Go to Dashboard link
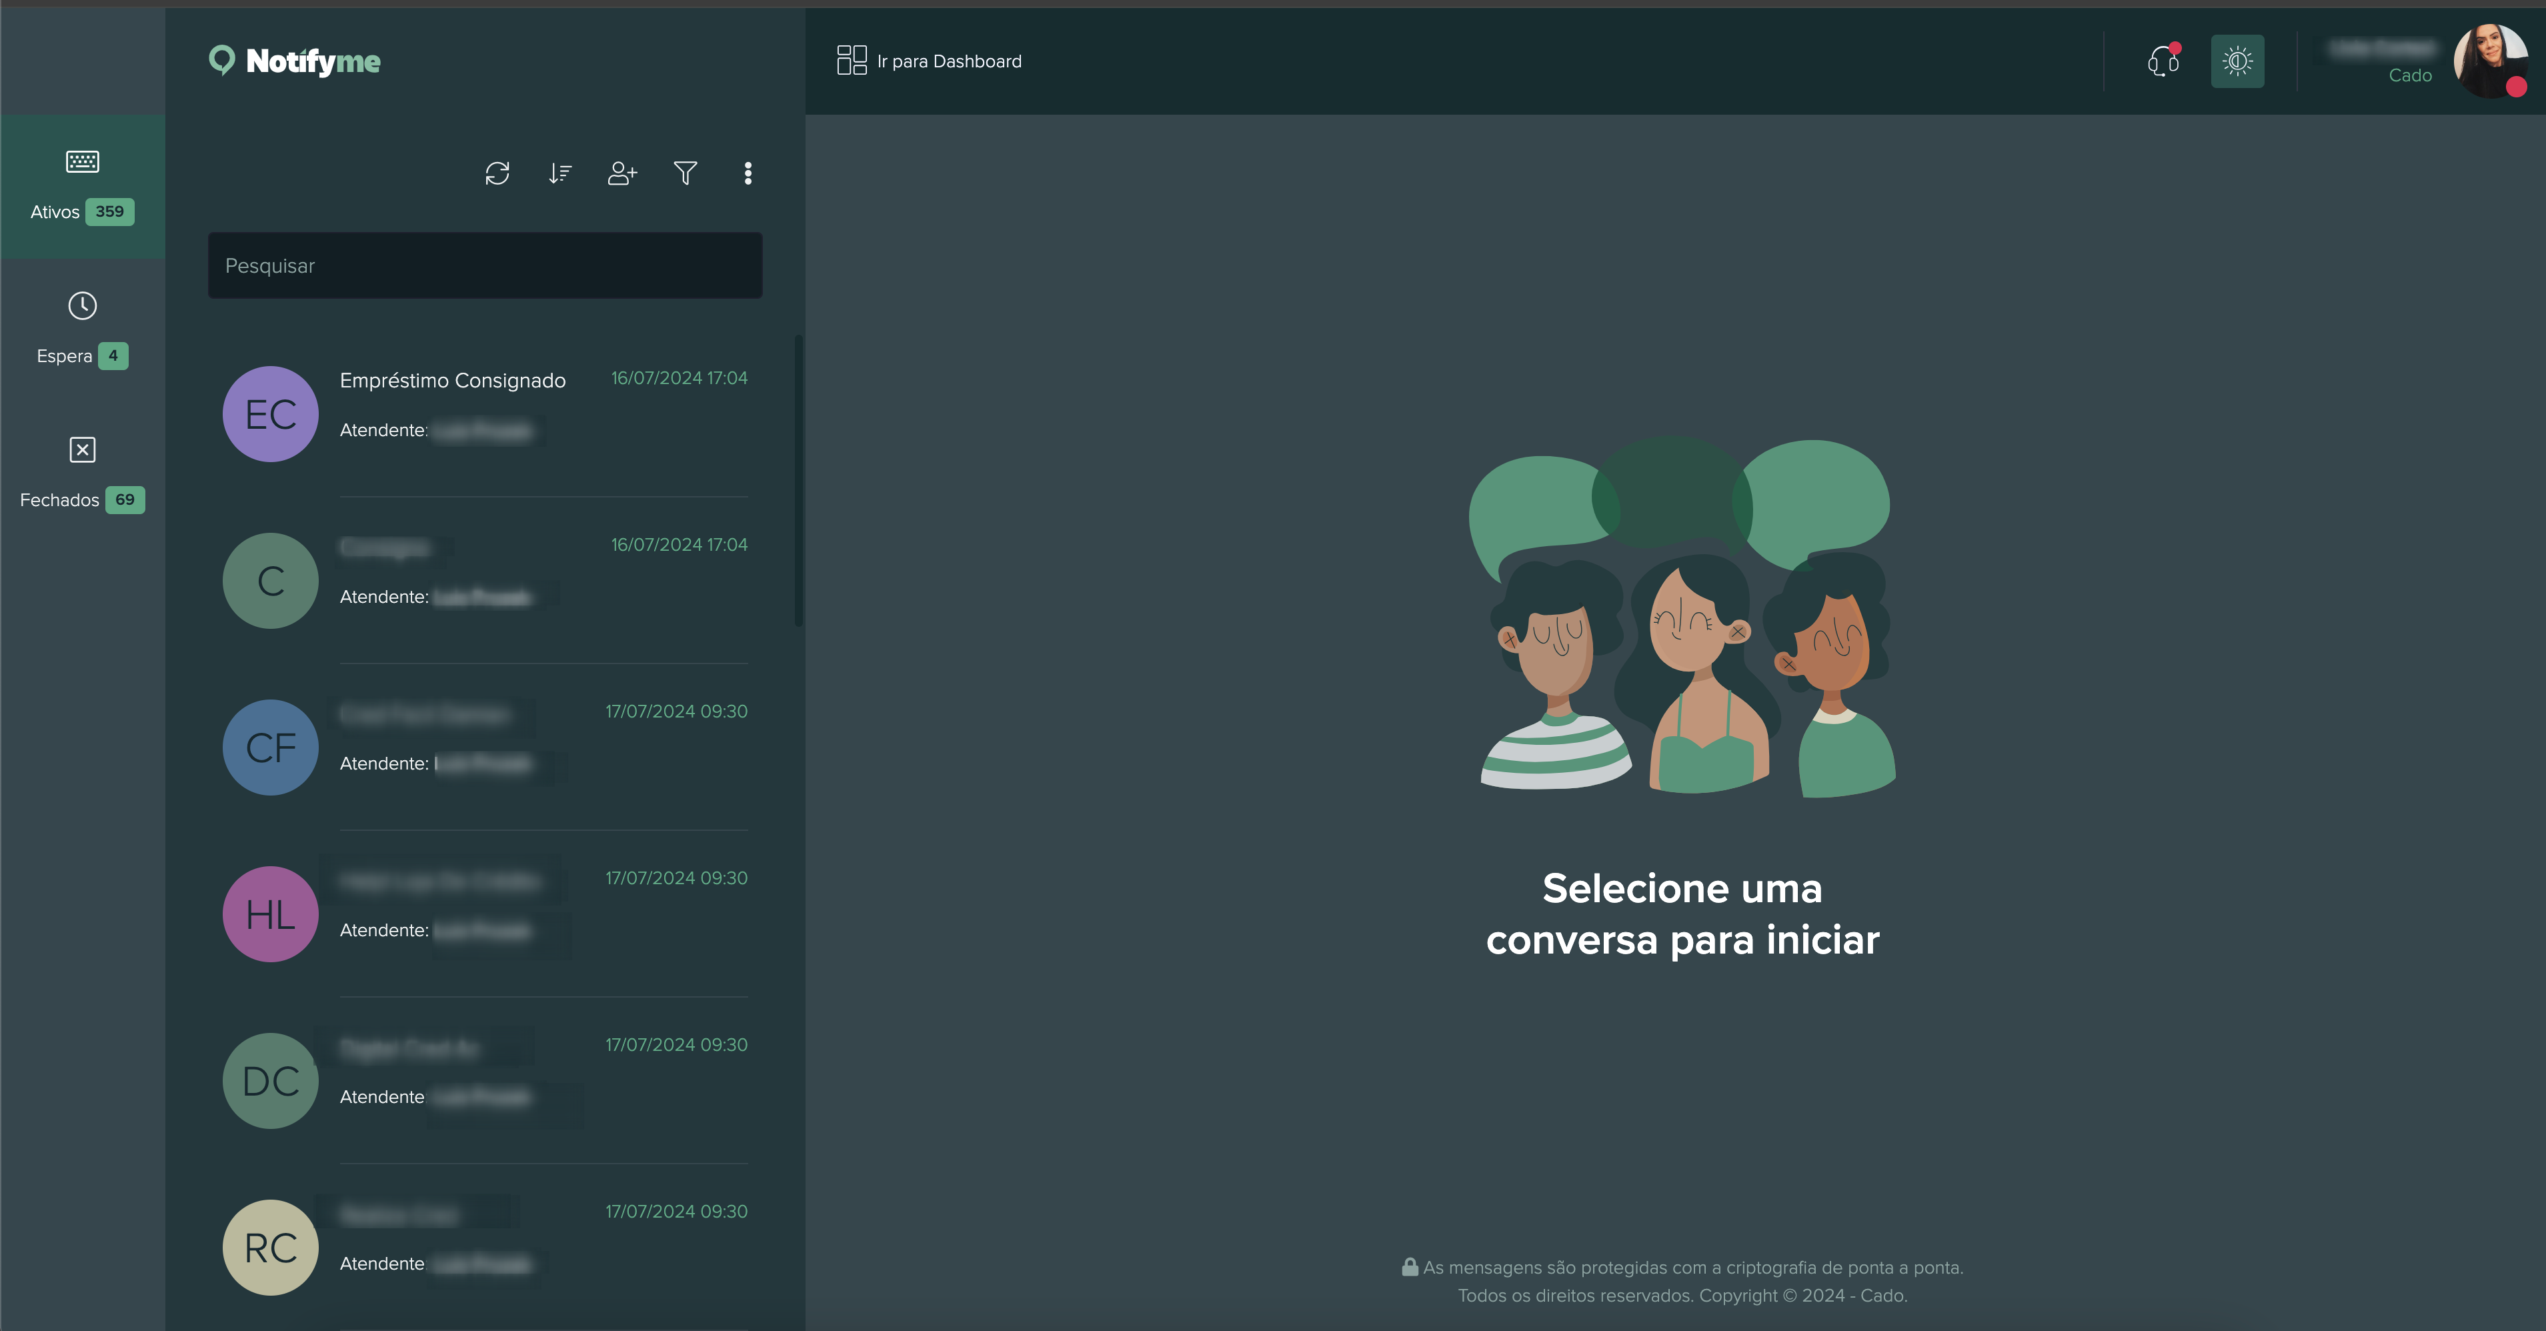This screenshot has width=2546, height=1331. [x=949, y=61]
